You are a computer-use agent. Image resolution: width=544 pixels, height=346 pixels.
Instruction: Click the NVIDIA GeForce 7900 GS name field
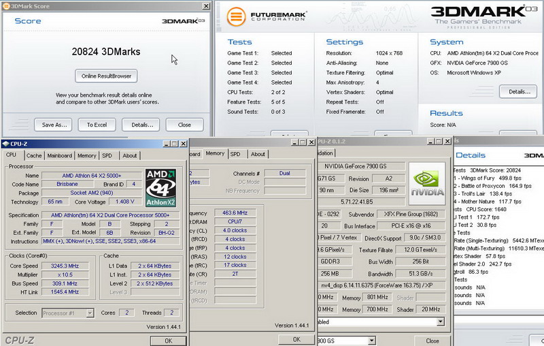click(361, 166)
